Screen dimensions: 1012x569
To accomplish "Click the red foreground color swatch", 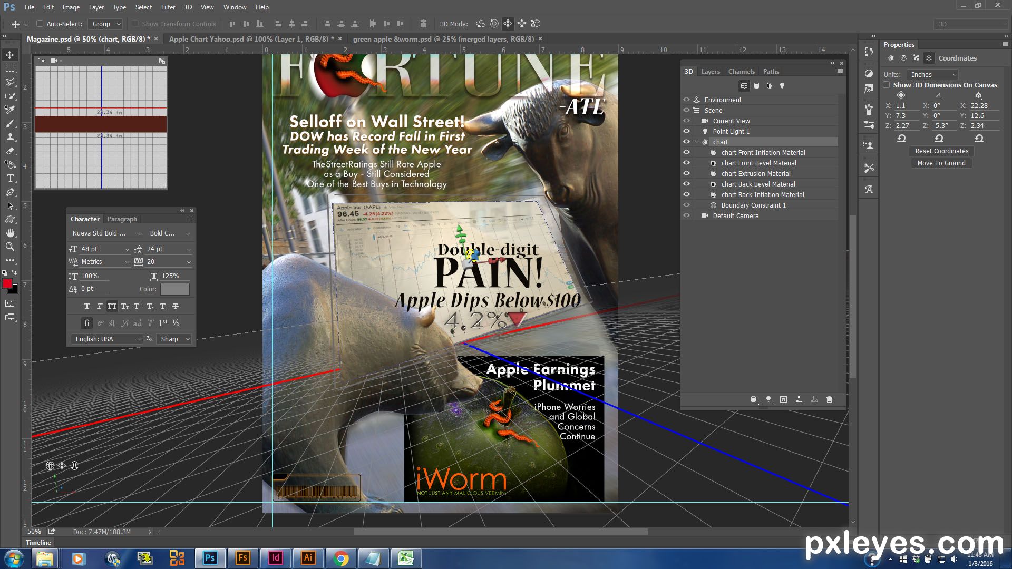I will [7, 283].
